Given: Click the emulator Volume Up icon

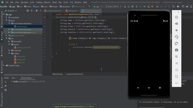Looking at the screenshot, I should click(x=176, y=24).
